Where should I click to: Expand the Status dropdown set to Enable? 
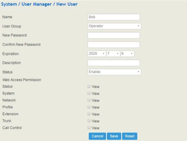tap(114, 72)
